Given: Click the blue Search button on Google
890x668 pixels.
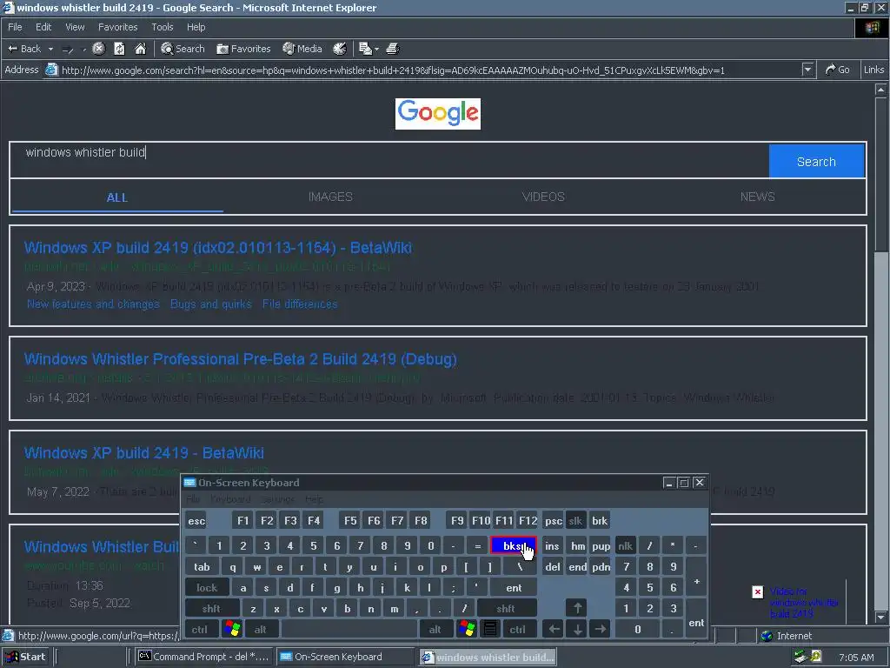Looking at the screenshot, I should click(816, 161).
